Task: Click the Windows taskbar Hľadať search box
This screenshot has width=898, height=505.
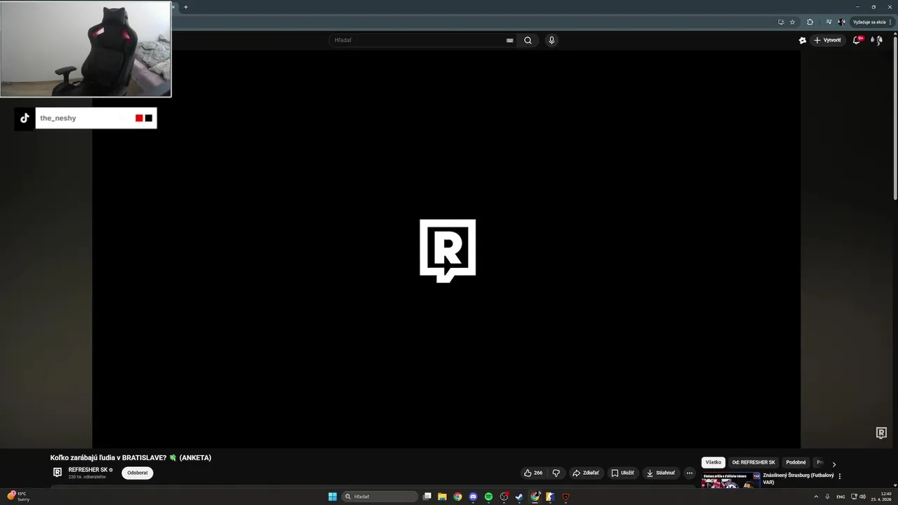Action: point(380,497)
